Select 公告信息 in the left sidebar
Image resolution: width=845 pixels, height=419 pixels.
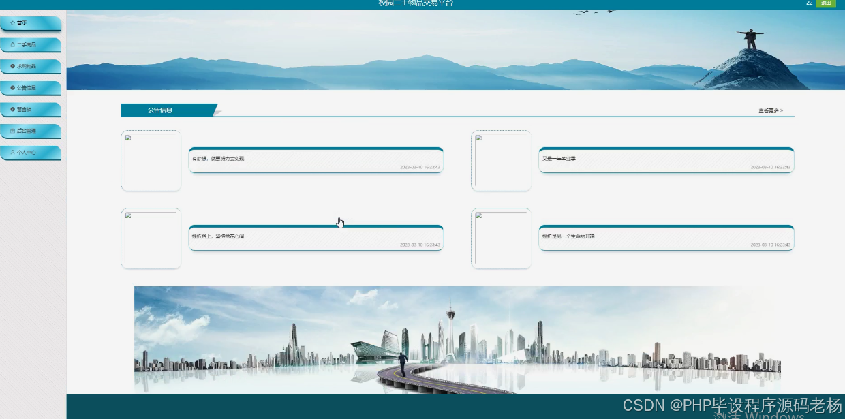(31, 88)
